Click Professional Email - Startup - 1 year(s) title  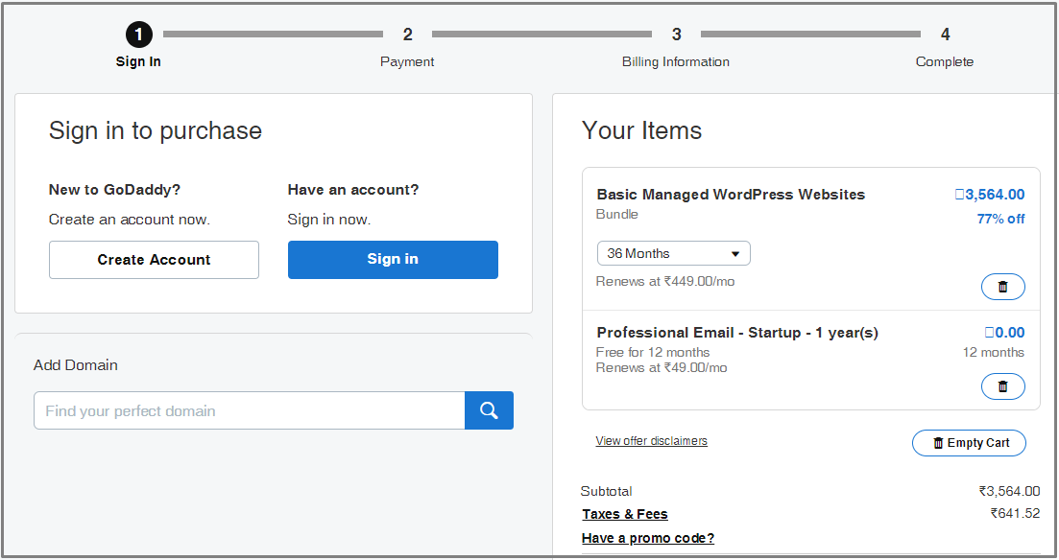[x=737, y=333]
